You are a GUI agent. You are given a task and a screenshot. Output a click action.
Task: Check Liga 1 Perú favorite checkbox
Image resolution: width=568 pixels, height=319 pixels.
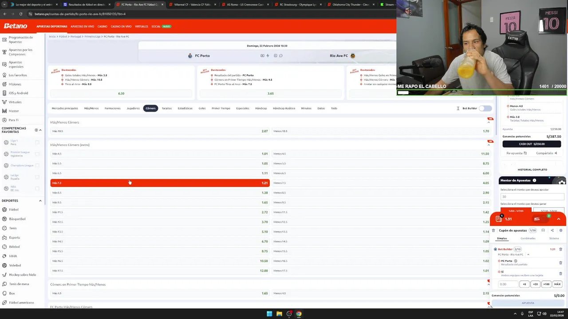point(37,142)
